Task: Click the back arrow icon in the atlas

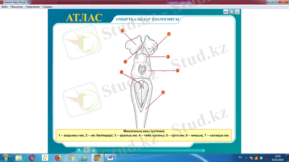Action: pyautogui.click(x=225, y=12)
